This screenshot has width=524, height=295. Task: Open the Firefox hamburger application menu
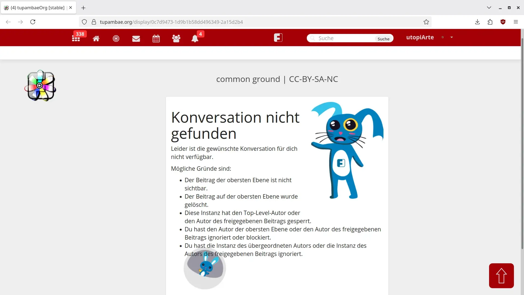coord(516,22)
